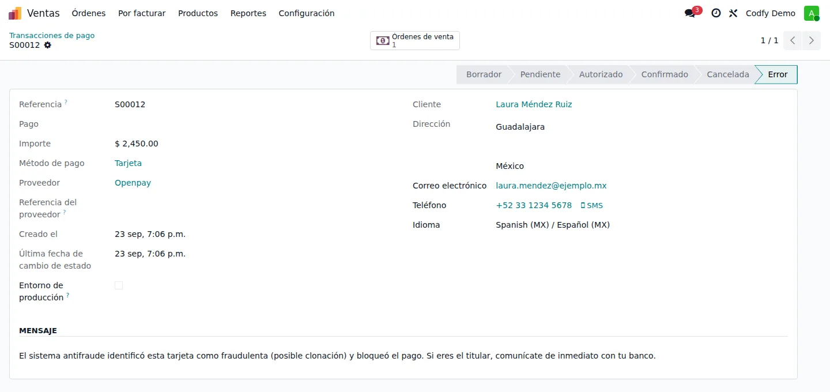
Task: Open the activities clock icon
Action: (716, 13)
